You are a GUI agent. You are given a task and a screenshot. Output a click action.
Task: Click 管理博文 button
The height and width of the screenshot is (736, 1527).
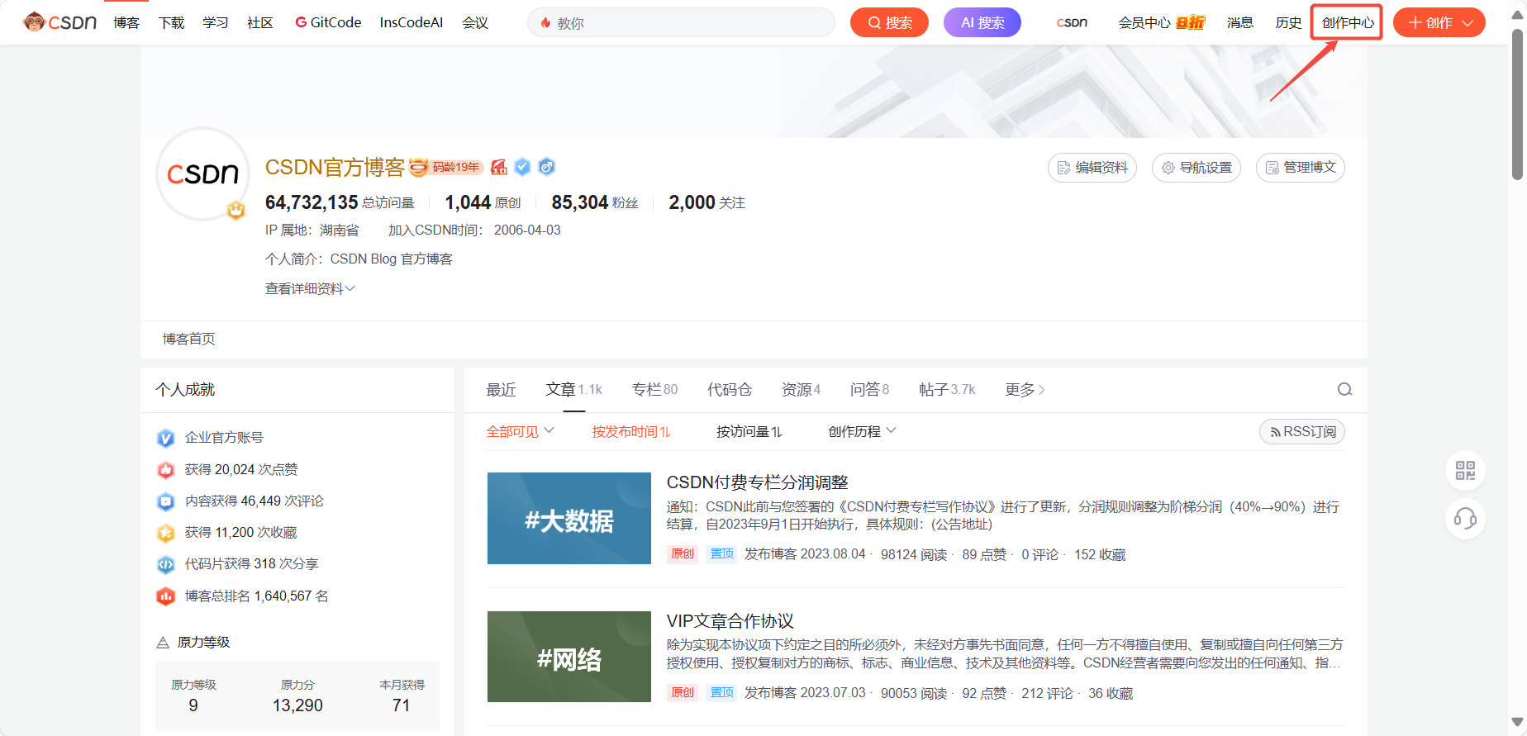pyautogui.click(x=1301, y=168)
